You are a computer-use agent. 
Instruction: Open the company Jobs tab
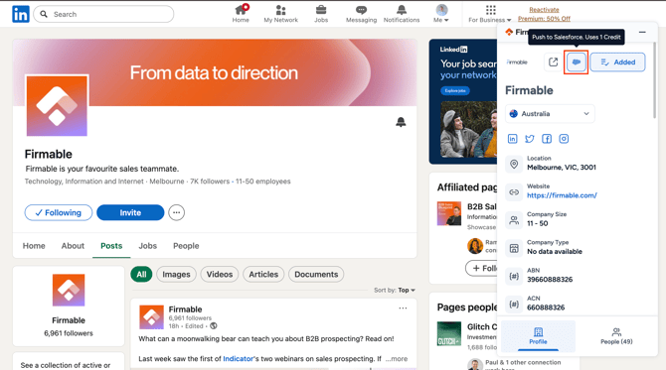click(147, 246)
